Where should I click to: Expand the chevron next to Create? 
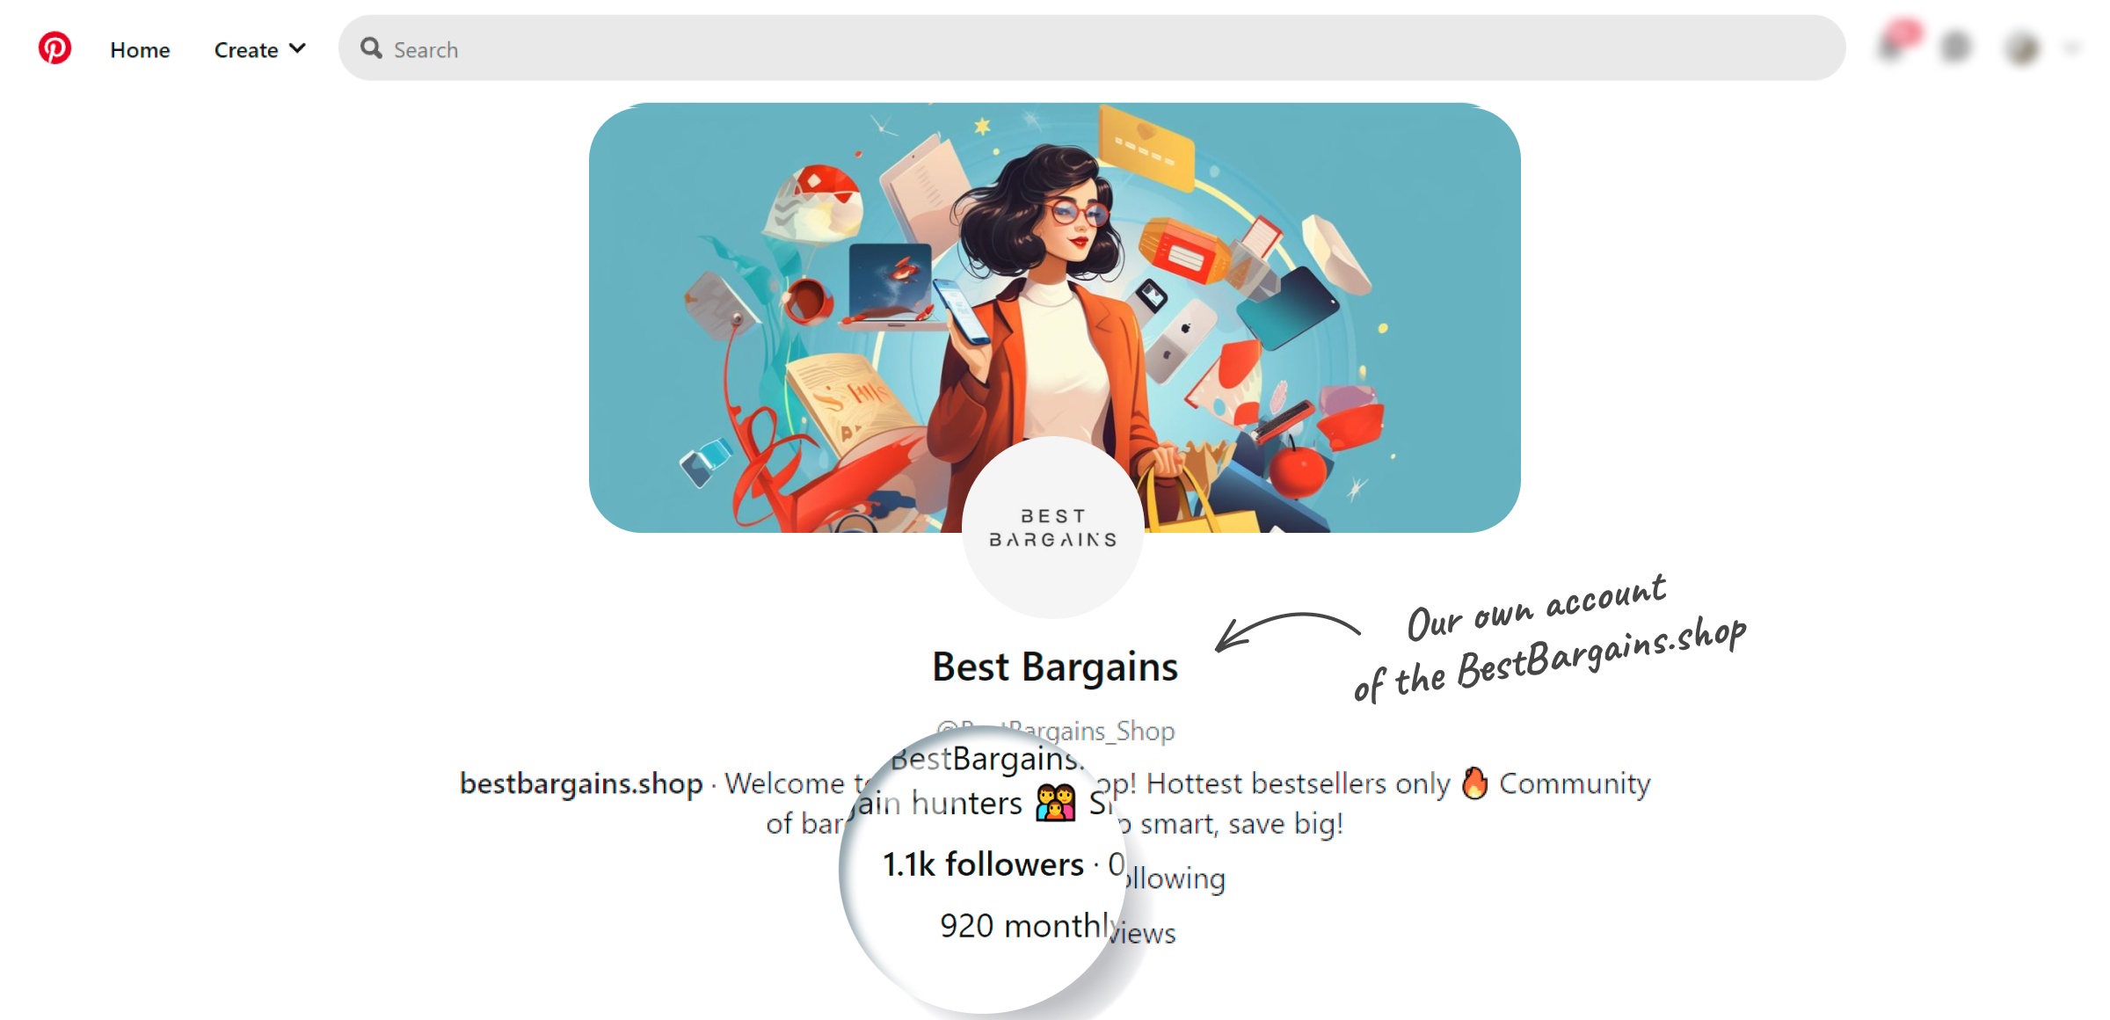(x=298, y=48)
